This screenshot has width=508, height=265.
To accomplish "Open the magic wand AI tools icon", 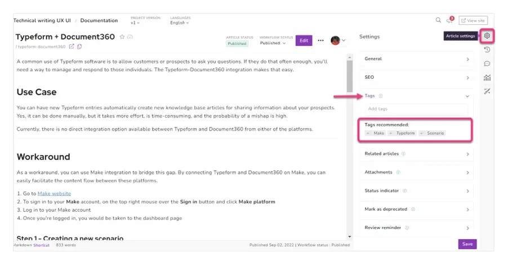I will pyautogui.click(x=487, y=92).
